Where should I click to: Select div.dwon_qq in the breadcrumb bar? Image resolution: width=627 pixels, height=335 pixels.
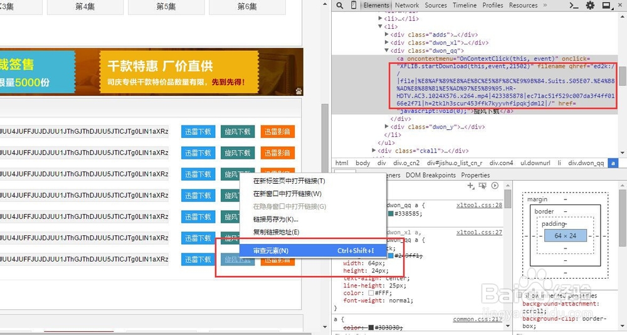586,163
